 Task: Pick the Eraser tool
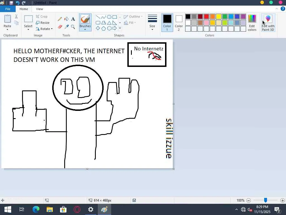(60, 27)
